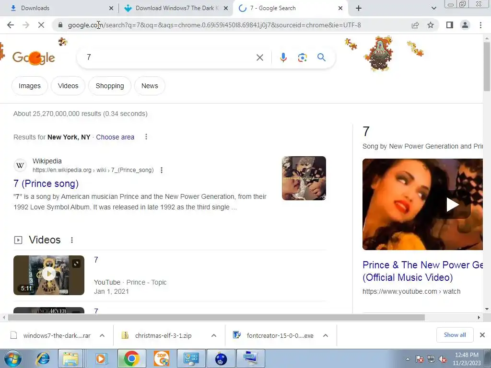Expand christmas-elf-3-1.zip download options
The height and width of the screenshot is (368, 491).
click(x=214, y=335)
